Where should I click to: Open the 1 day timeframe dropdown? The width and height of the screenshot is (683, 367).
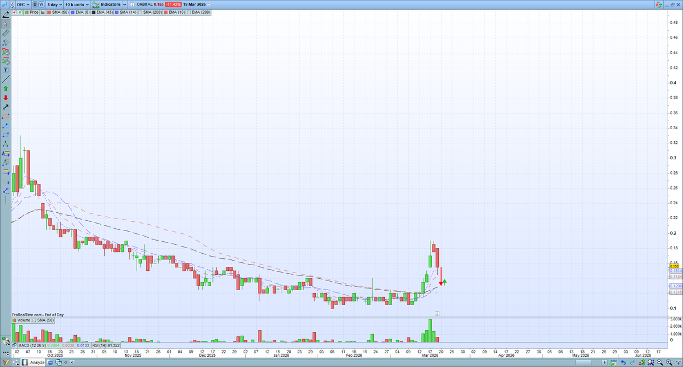click(55, 5)
